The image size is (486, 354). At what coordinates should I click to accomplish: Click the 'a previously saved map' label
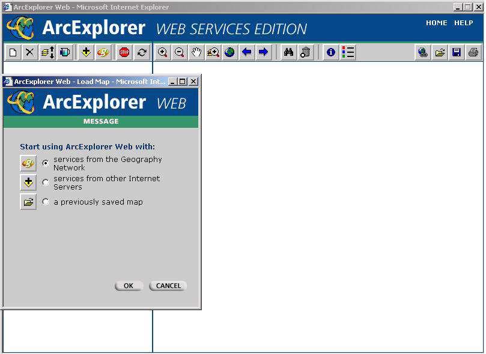(99, 202)
